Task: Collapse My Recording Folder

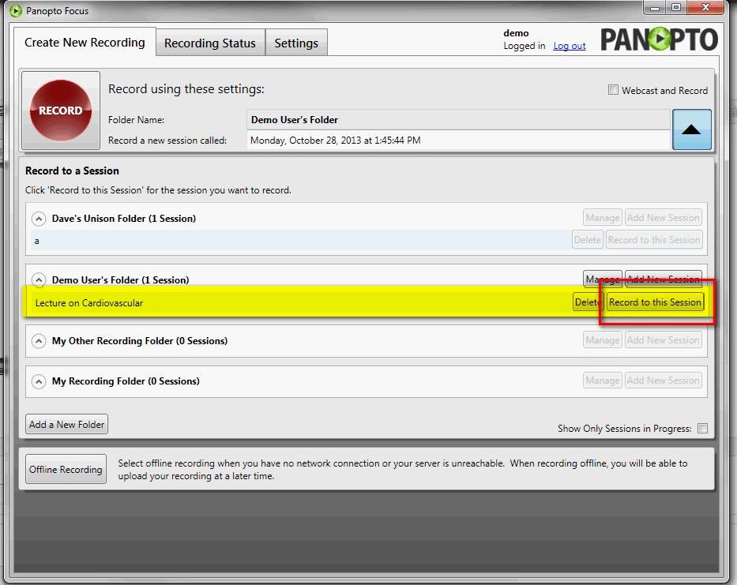Action: point(39,381)
